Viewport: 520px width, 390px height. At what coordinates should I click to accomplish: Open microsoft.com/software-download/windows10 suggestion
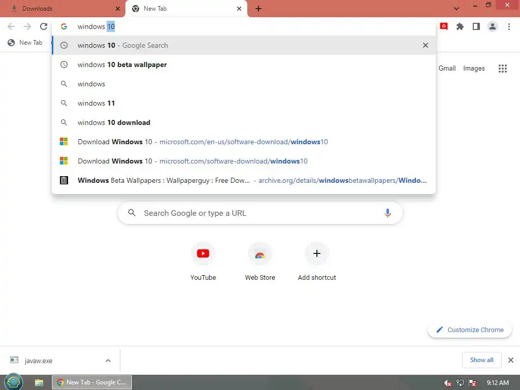[x=244, y=161]
